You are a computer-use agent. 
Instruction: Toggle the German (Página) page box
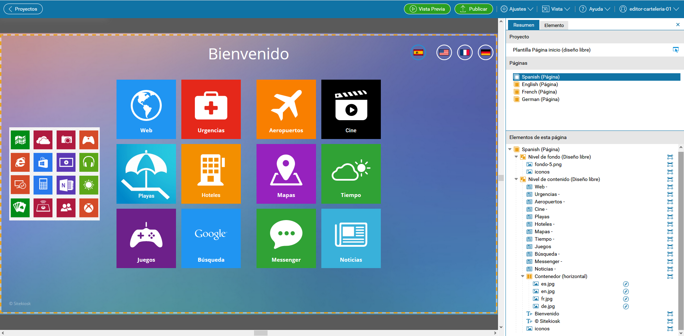pyautogui.click(x=517, y=100)
